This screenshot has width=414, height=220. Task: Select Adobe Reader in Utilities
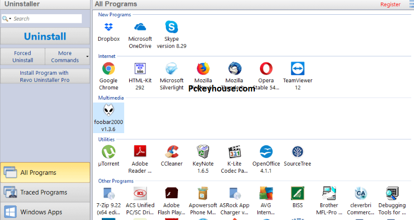[140, 152]
